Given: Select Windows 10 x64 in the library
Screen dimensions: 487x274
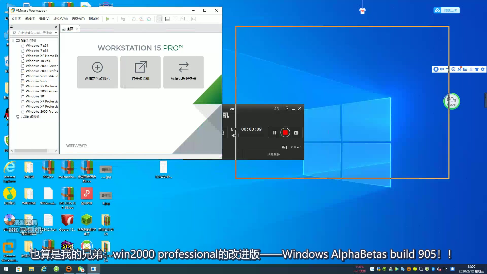Looking at the screenshot, I should [38, 61].
